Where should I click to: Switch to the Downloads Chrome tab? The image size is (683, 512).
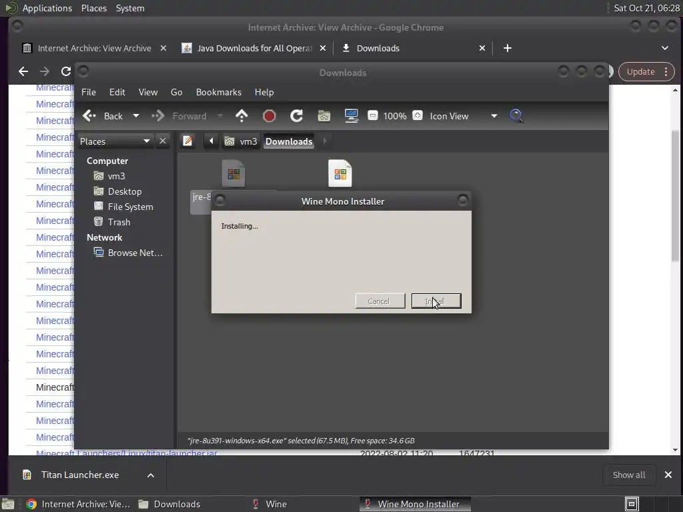(x=378, y=48)
